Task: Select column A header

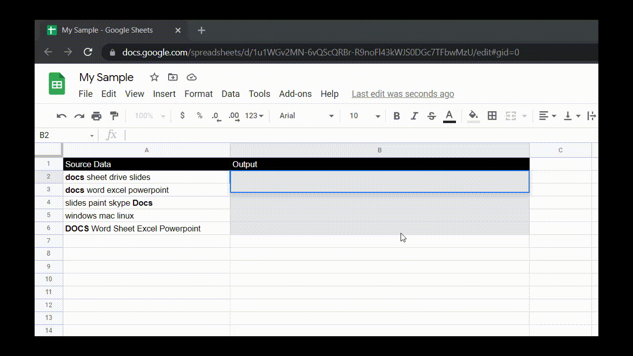Action: coord(146,150)
